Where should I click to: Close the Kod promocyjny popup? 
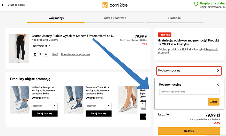pyautogui.click(x=218, y=84)
